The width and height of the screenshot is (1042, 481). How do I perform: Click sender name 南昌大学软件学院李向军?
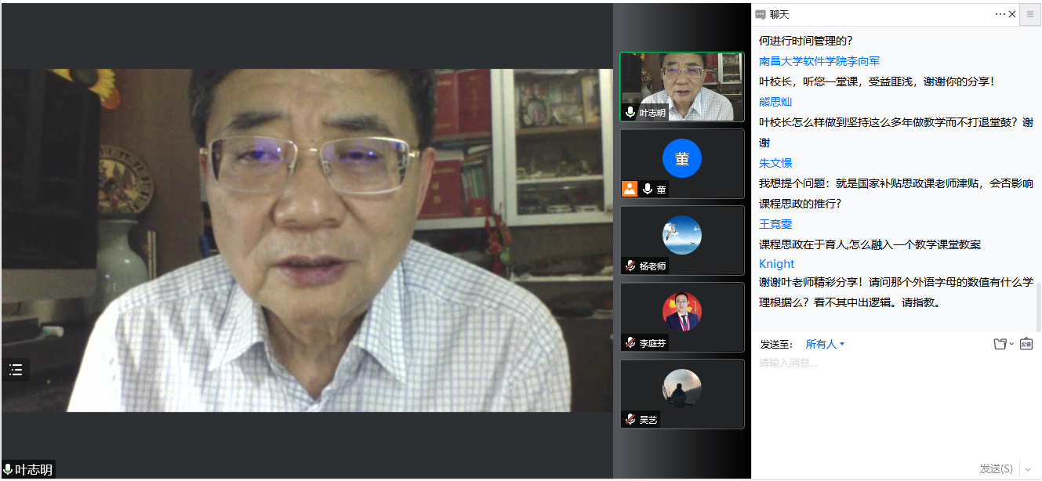pyautogui.click(x=819, y=61)
